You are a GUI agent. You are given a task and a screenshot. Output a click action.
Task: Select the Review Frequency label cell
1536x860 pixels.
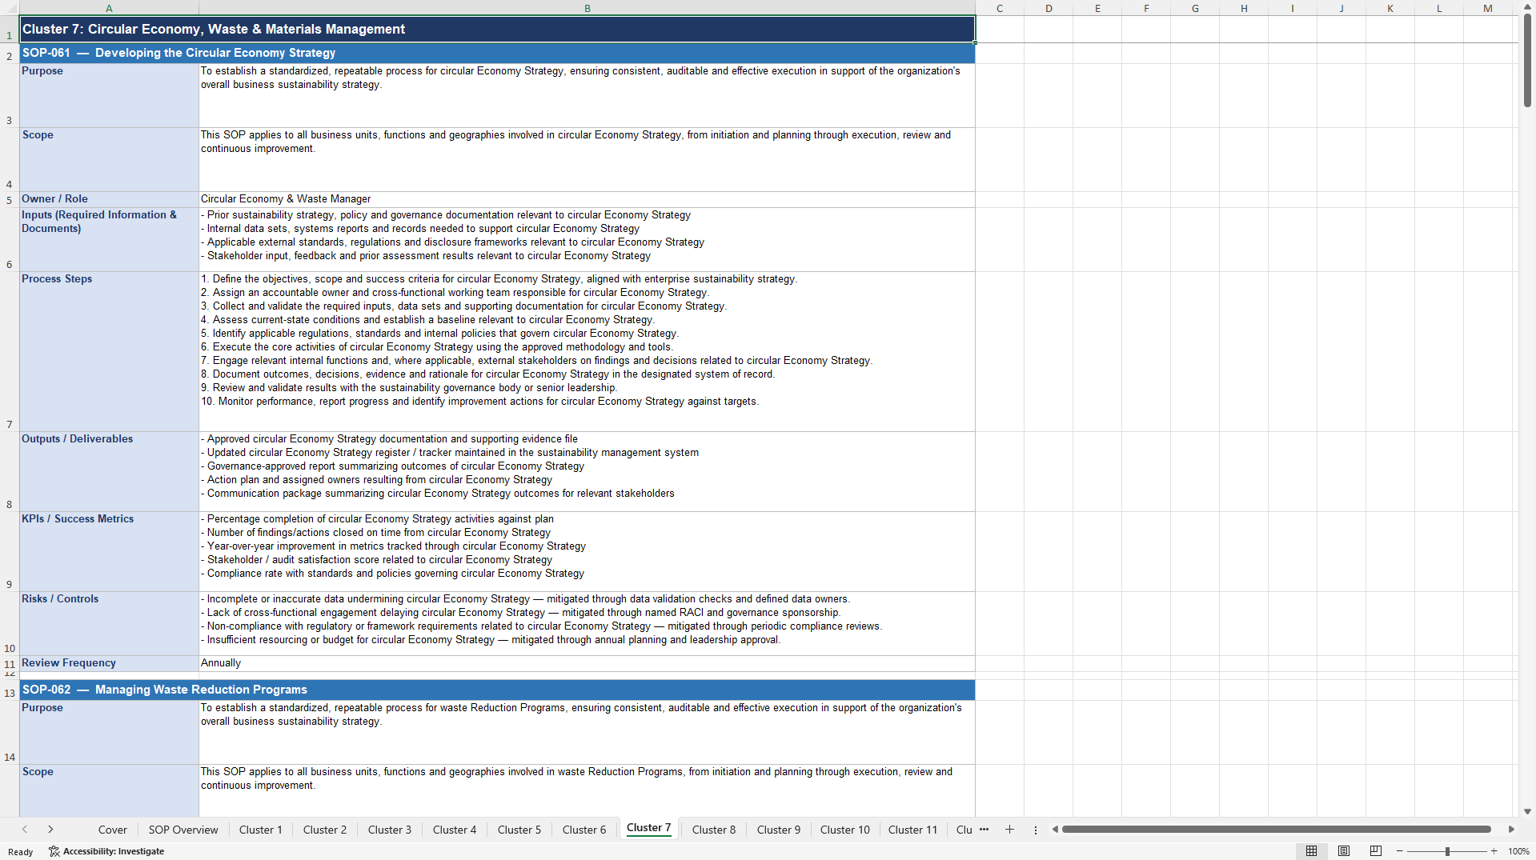(x=109, y=663)
